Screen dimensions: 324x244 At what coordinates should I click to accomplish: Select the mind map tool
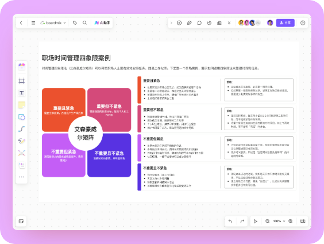point(22,153)
